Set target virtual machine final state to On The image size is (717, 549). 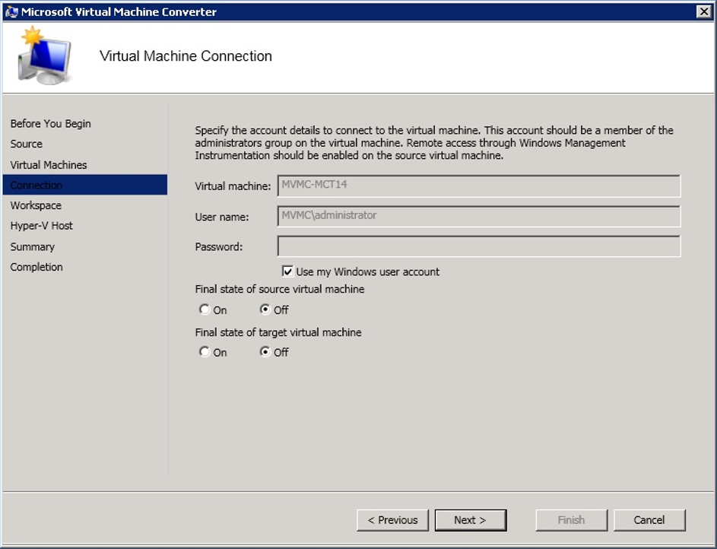205,352
